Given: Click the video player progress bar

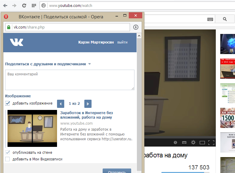Looking at the screenshot, I should tap(180, 137).
